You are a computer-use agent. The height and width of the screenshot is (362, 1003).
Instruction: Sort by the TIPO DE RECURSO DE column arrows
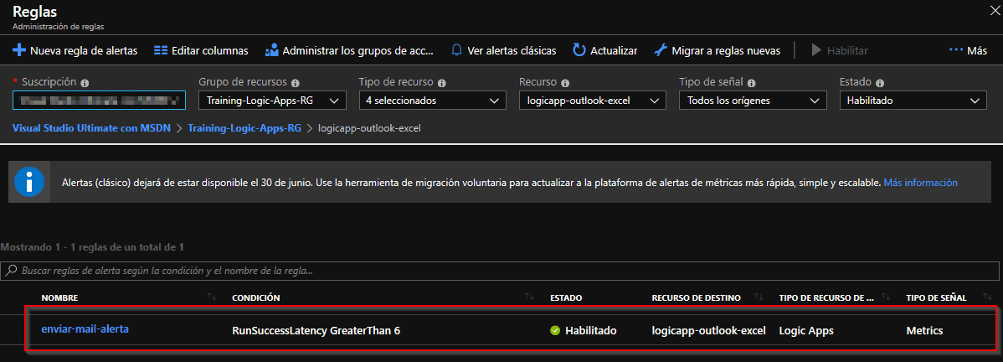tap(886, 297)
